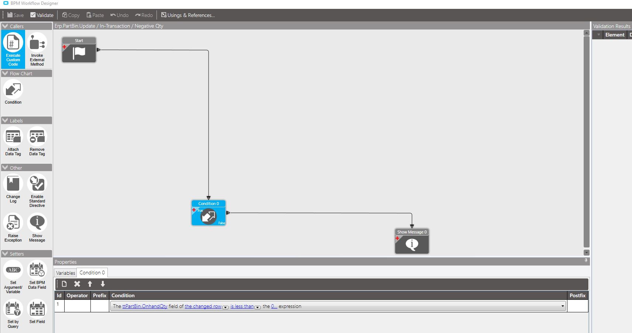This screenshot has width=632, height=333.
Task: Switch to the Variables tab
Action: click(x=66, y=273)
